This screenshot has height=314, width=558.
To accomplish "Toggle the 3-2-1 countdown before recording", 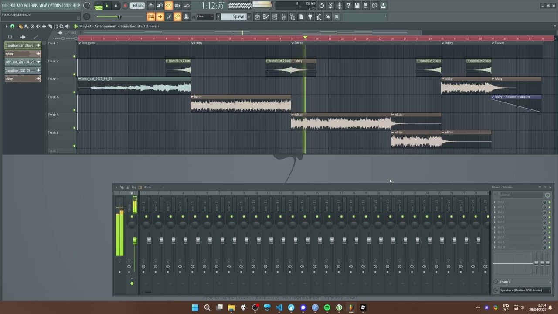I will (168, 6).
